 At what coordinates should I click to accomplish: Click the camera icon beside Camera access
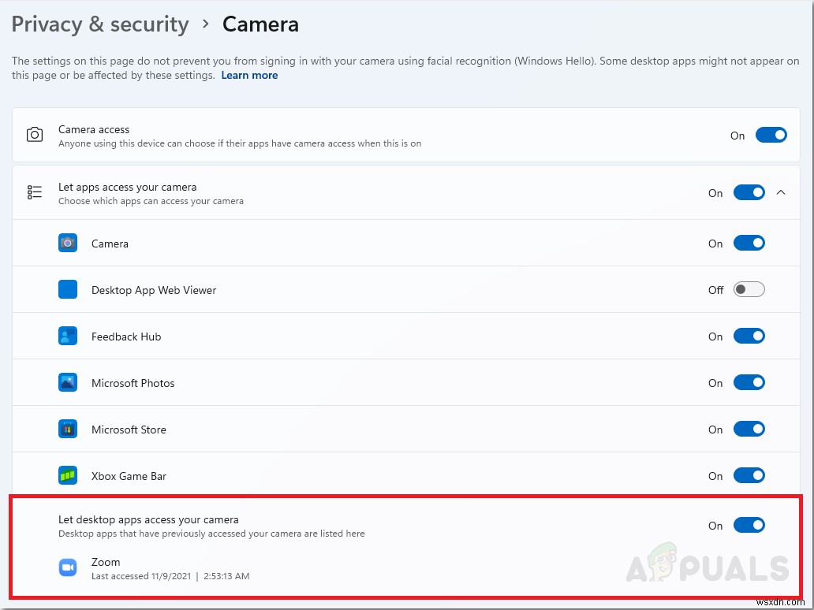tap(35, 134)
